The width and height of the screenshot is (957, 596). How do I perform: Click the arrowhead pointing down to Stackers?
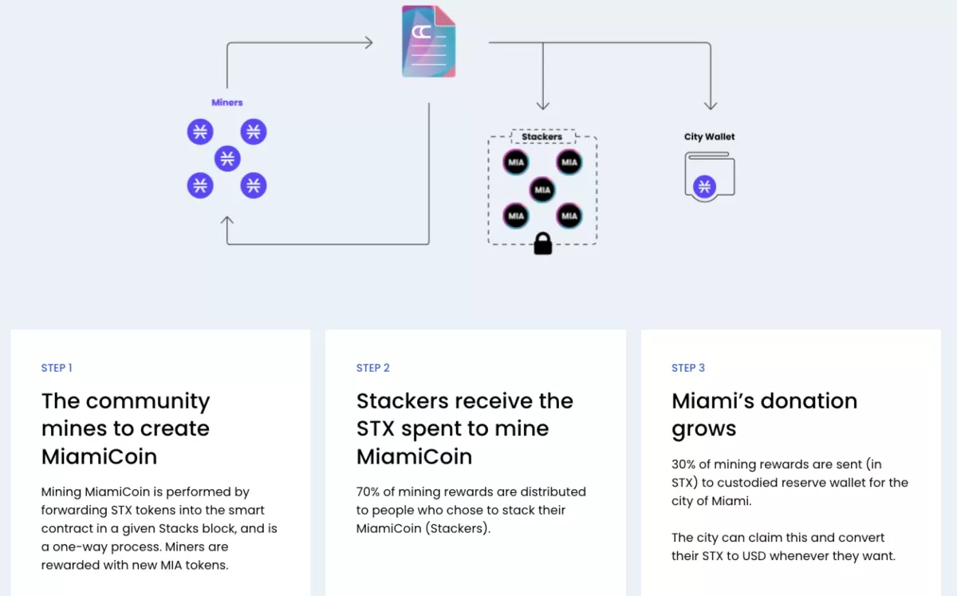pos(543,105)
